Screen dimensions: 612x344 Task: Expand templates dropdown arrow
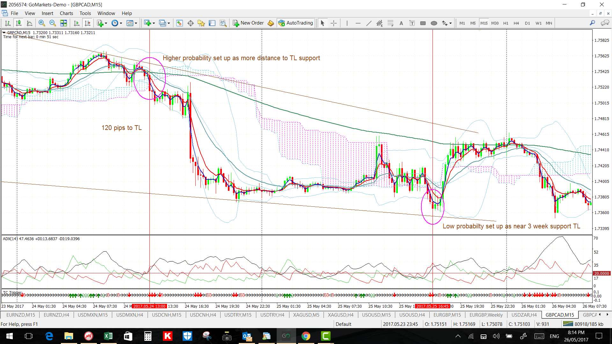(x=136, y=23)
